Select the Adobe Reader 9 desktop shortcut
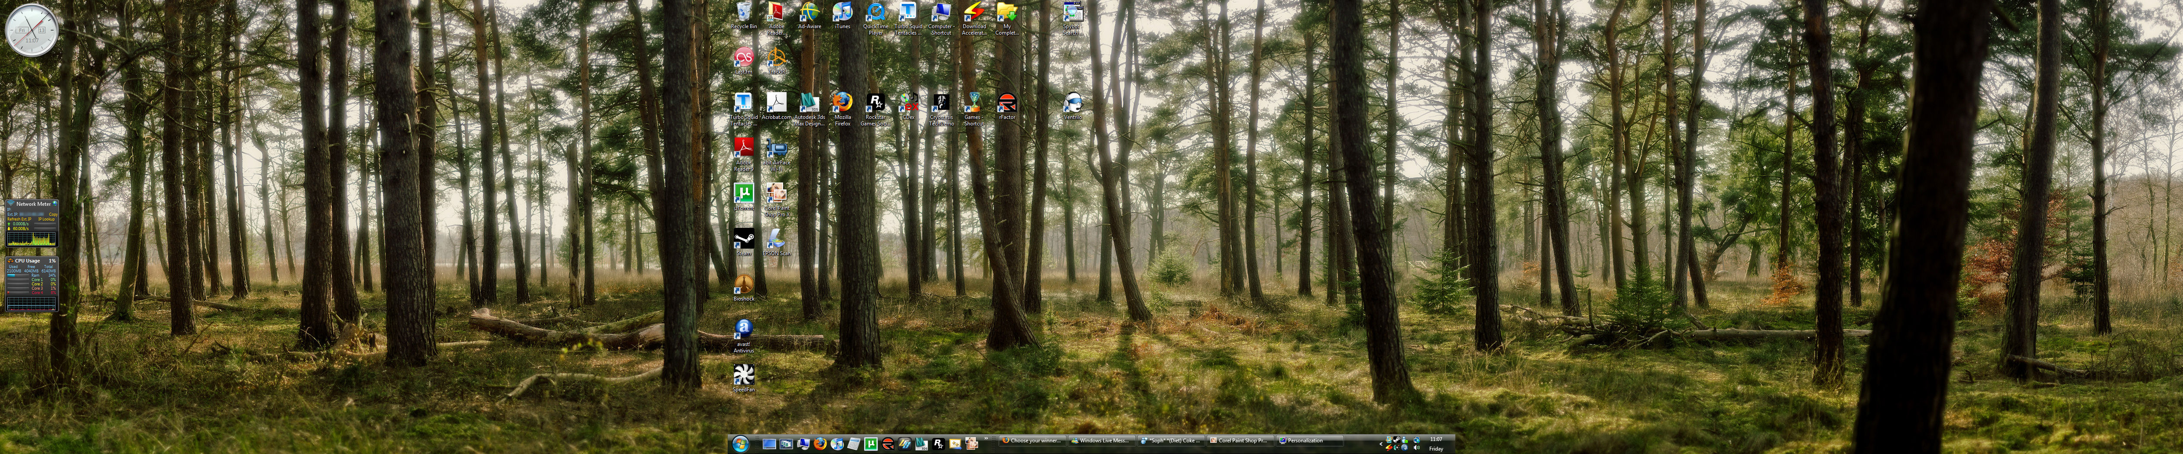The width and height of the screenshot is (2183, 454). (743, 155)
